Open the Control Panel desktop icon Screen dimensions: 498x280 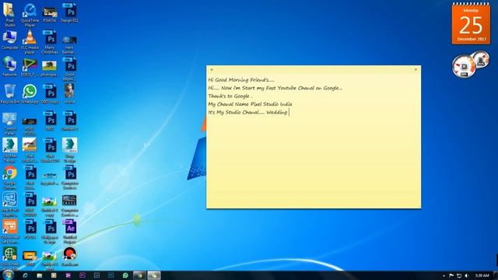[x=10, y=124]
